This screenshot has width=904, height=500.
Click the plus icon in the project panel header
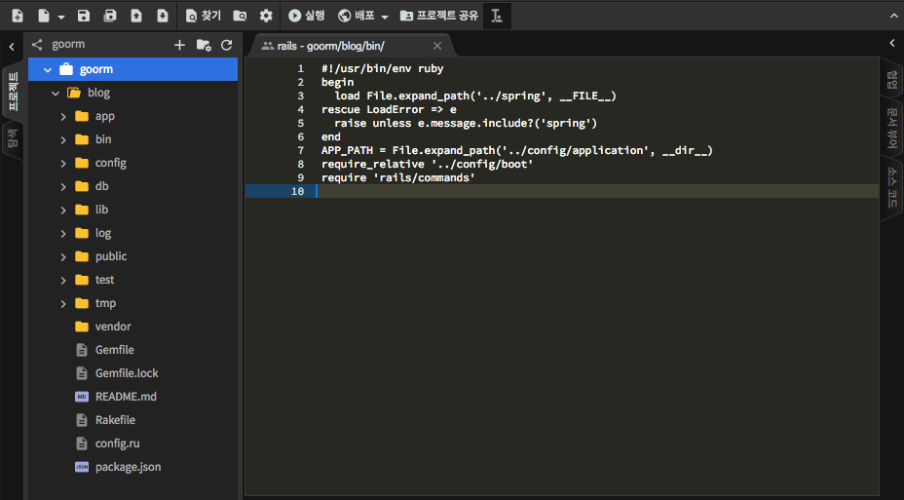click(179, 45)
